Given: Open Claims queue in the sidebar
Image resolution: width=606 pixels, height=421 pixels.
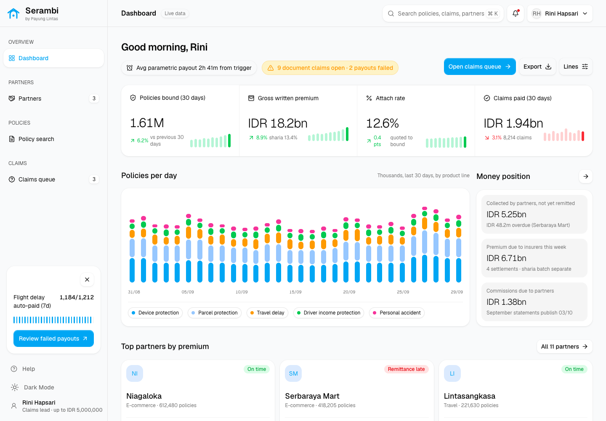Looking at the screenshot, I should click(x=53, y=179).
